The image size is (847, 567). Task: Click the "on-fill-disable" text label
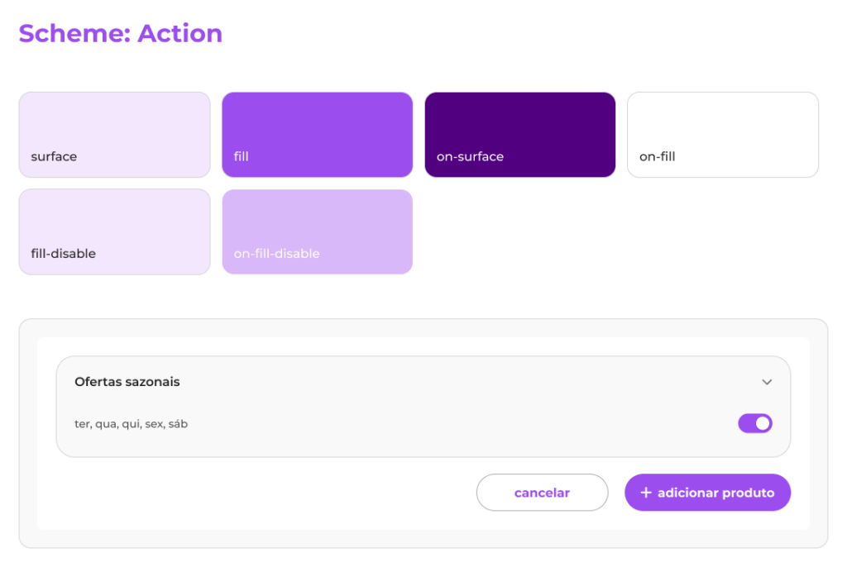276,254
